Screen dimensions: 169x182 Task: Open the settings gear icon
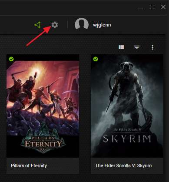(55, 25)
